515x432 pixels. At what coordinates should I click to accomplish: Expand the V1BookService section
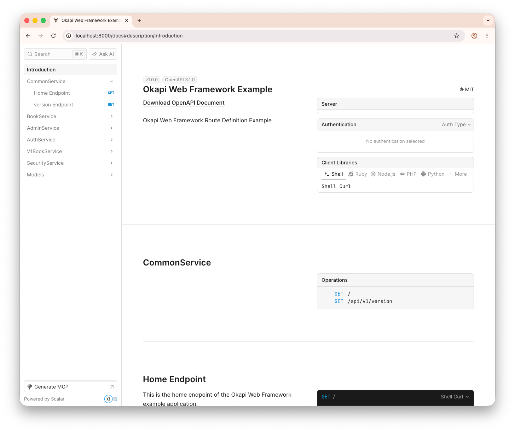(70, 151)
